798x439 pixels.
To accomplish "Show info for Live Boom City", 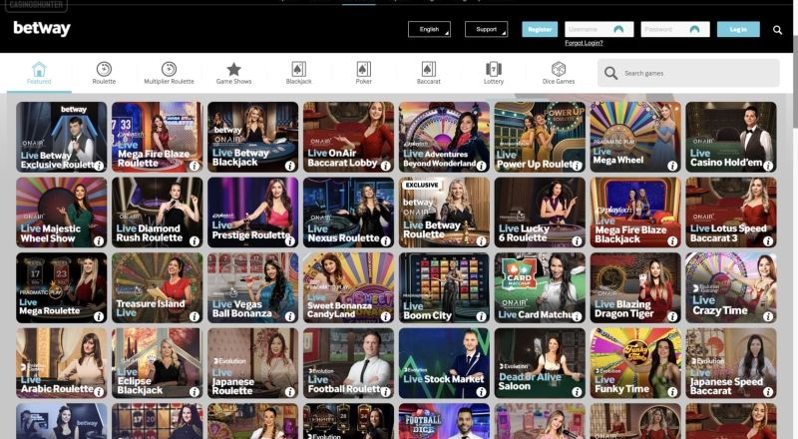I will [x=481, y=316].
